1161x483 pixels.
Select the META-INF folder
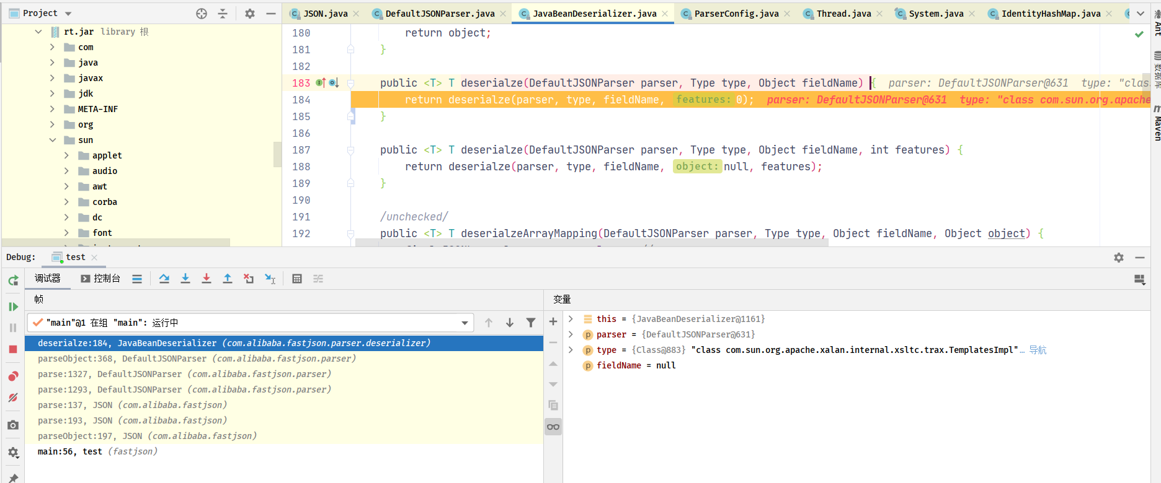pyautogui.click(x=97, y=109)
